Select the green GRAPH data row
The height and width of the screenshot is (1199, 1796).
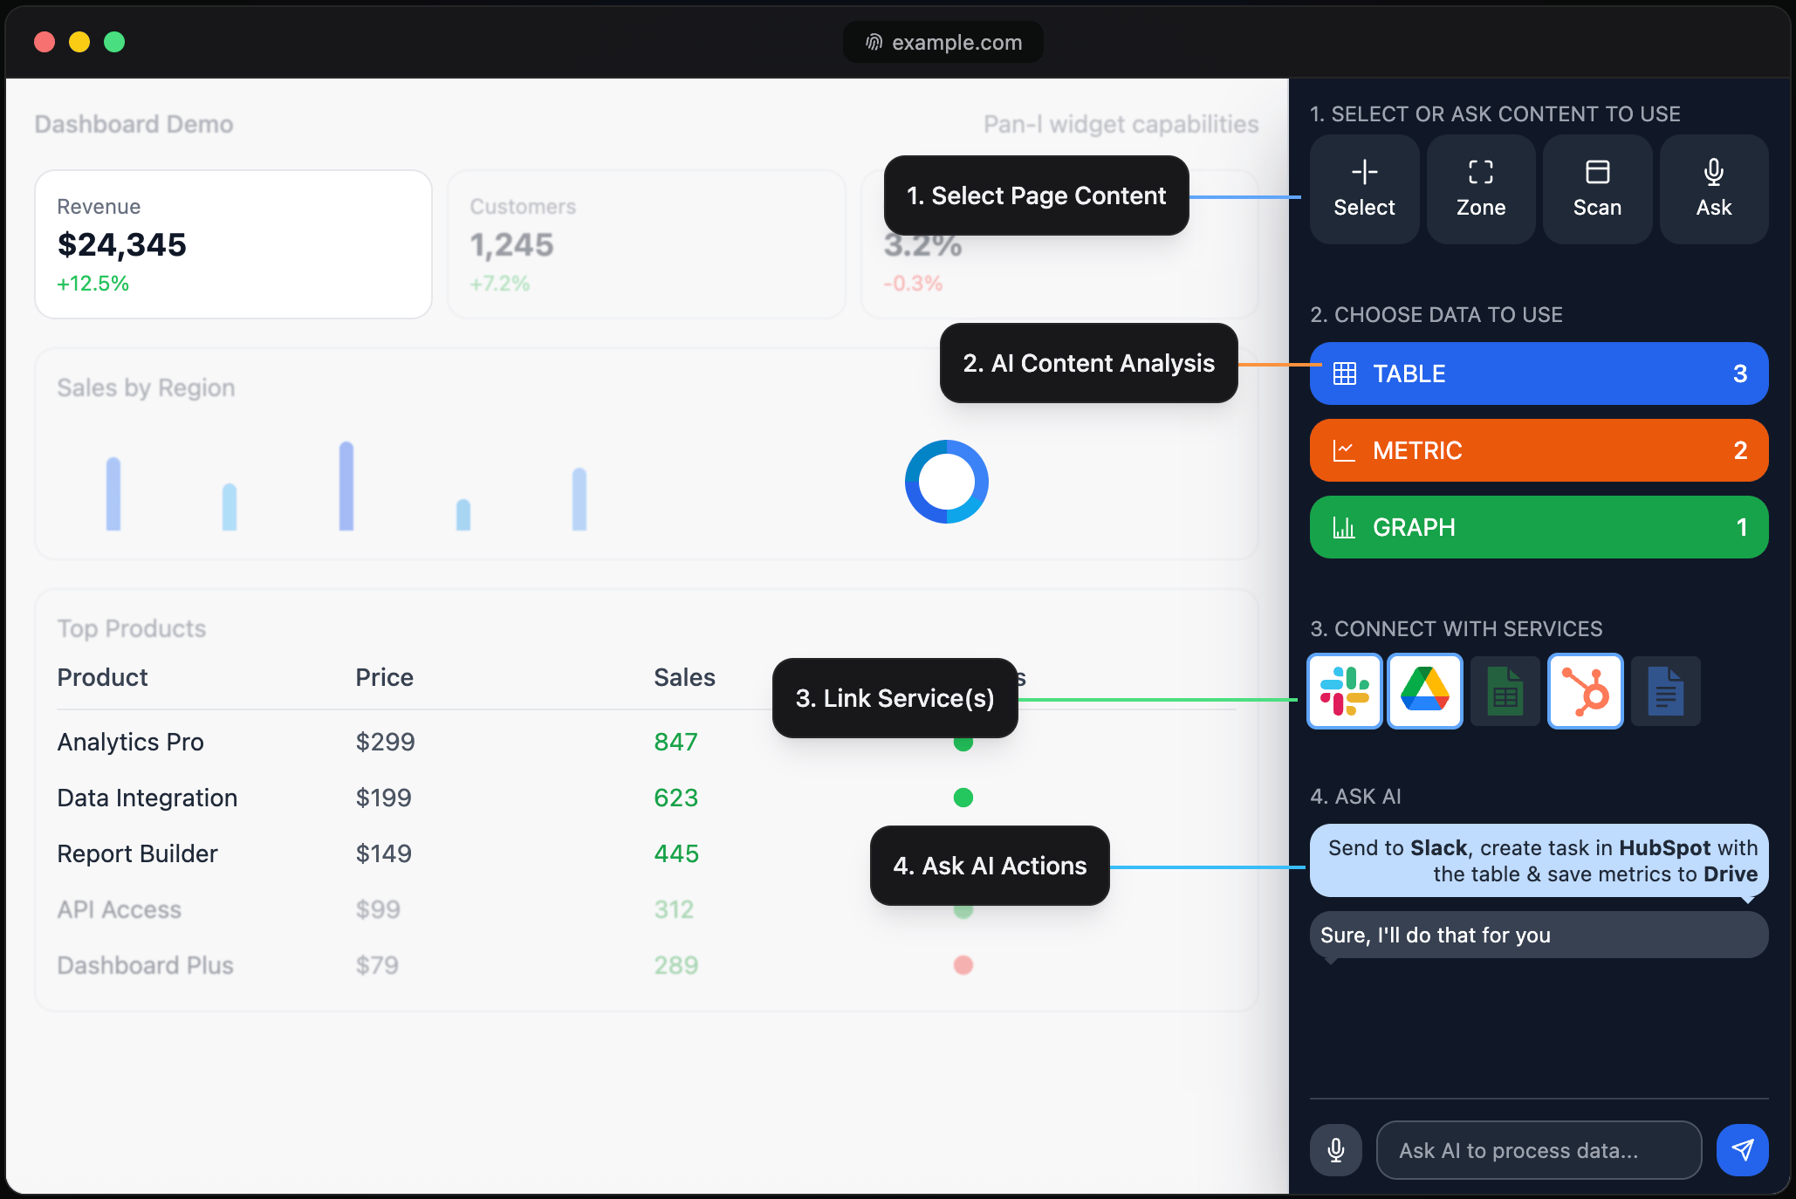pyautogui.click(x=1539, y=527)
